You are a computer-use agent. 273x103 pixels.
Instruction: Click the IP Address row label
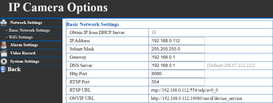[80, 41]
